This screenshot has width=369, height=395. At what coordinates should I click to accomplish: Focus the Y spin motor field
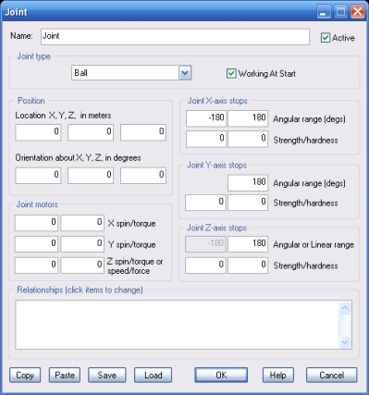[36, 244]
